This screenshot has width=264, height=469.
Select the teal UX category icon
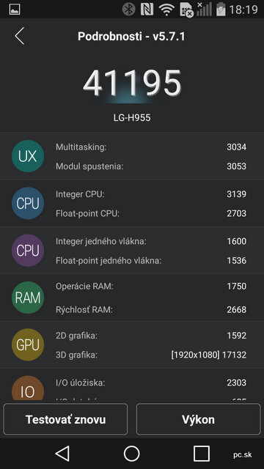point(28,156)
